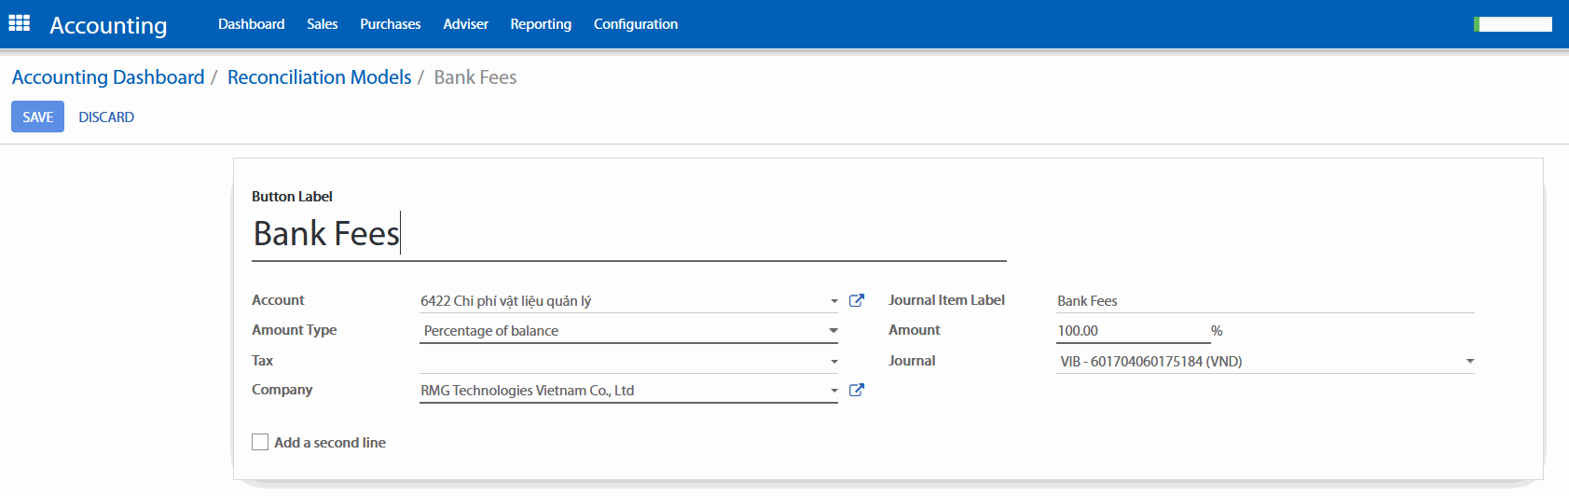Viewport: 1569px width, 496px height.
Task: Navigate to Reconciliation Models breadcrumb
Action: (319, 77)
